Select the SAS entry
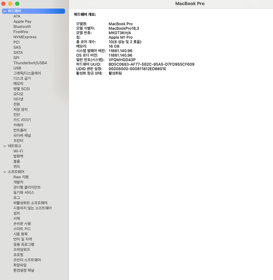Image resolution: width=273 pixels, height=280 pixels. pyautogui.click(x=17, y=47)
